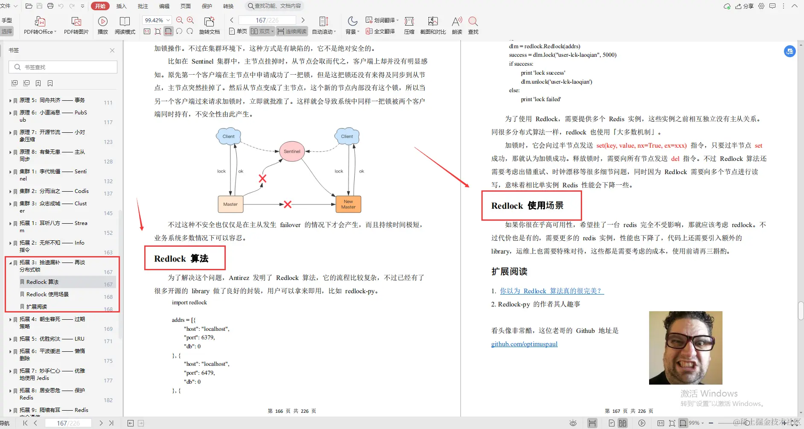Open the 查找 search tool
The image size is (804, 429).
click(472, 25)
